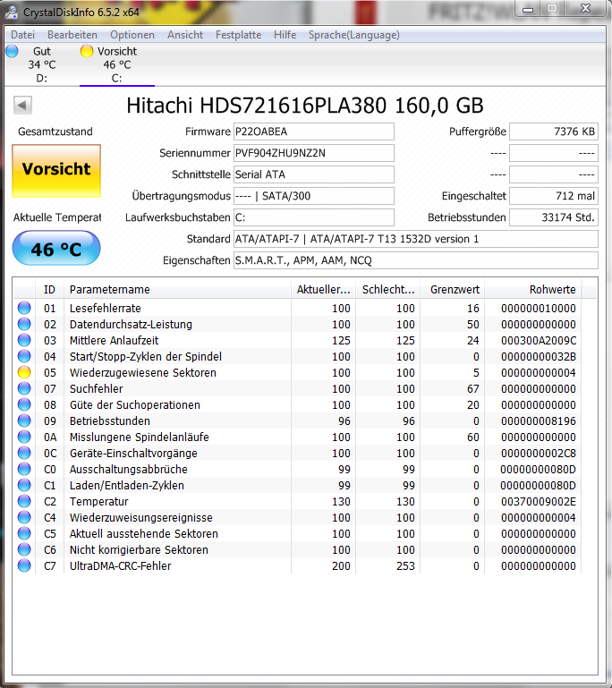Select the Mittlere Anlaufzeit parameter name
This screenshot has height=688, width=612.
coord(114,341)
